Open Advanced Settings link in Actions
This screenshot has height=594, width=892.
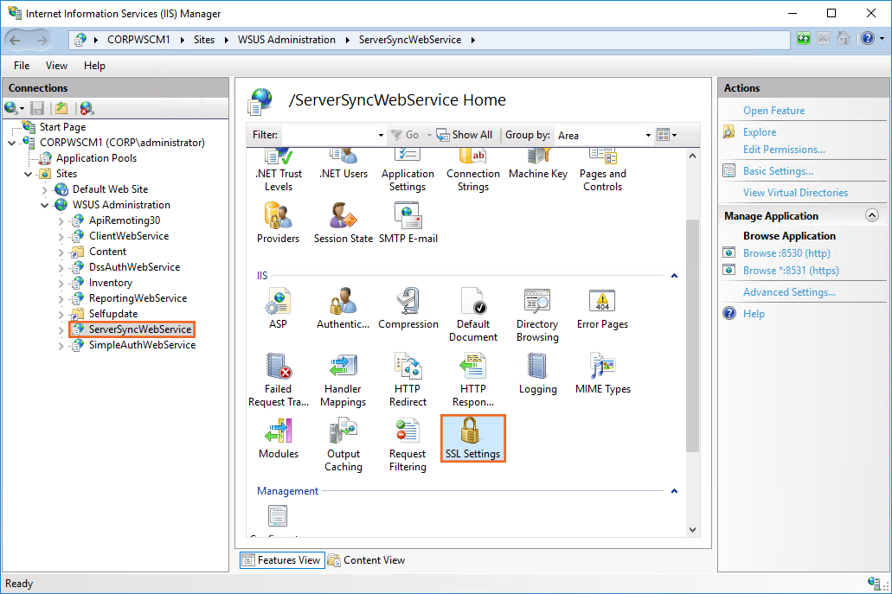789,292
